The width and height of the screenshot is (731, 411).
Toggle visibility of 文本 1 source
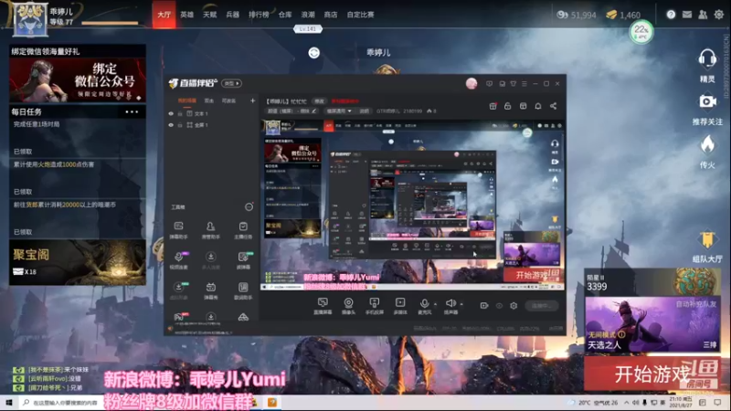click(171, 113)
